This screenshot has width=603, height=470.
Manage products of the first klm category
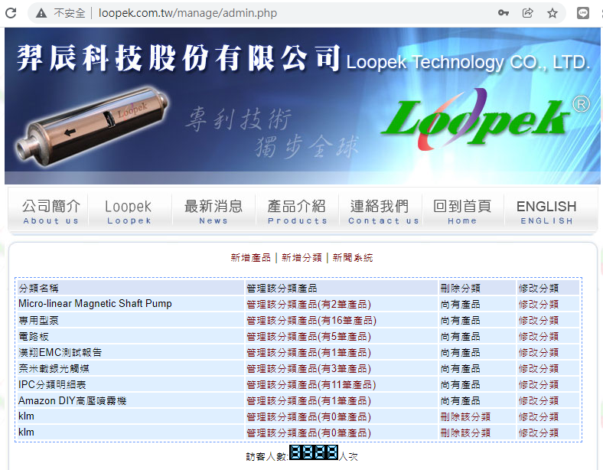(x=309, y=417)
